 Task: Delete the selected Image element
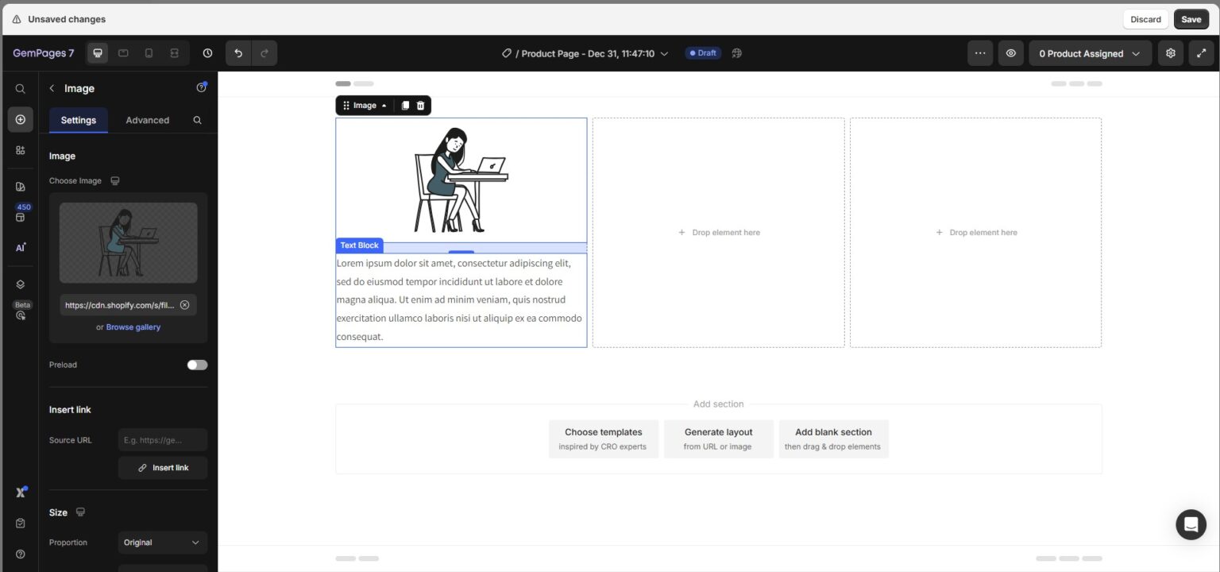pos(421,106)
